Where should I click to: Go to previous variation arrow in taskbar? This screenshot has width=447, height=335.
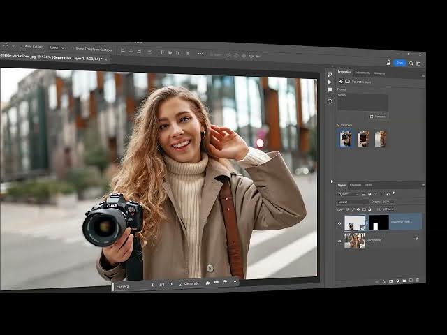(x=152, y=284)
